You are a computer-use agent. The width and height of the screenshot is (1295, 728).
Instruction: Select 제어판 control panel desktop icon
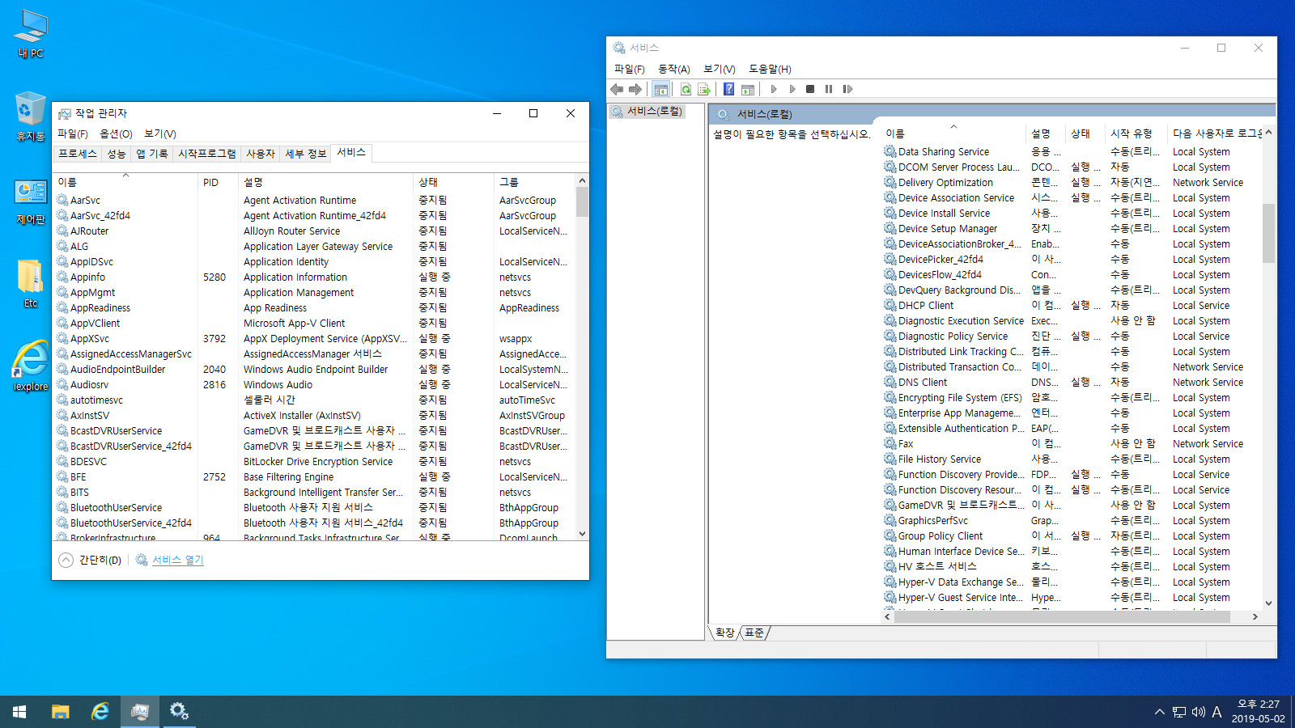pos(31,202)
